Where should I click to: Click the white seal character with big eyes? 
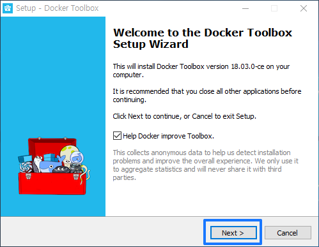click(x=37, y=163)
